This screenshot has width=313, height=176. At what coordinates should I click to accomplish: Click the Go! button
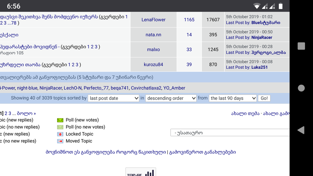(x=264, y=98)
